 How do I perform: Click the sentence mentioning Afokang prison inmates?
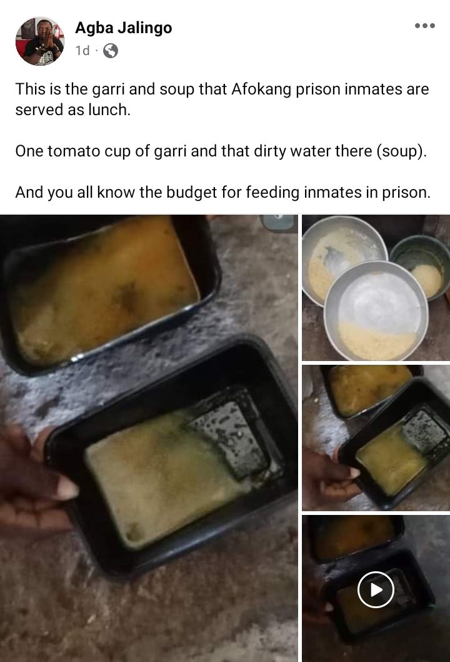222,99
